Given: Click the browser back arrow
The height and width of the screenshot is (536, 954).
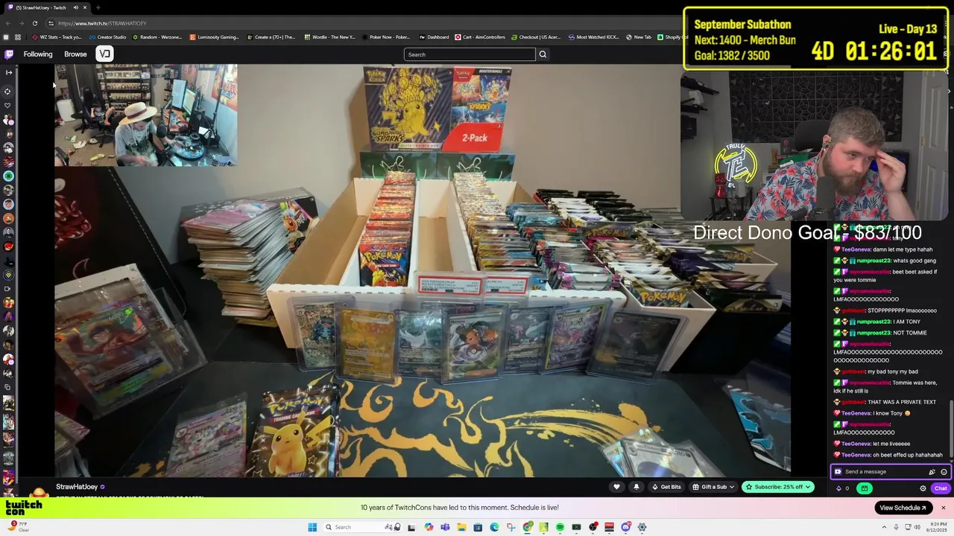Looking at the screenshot, I should point(7,23).
